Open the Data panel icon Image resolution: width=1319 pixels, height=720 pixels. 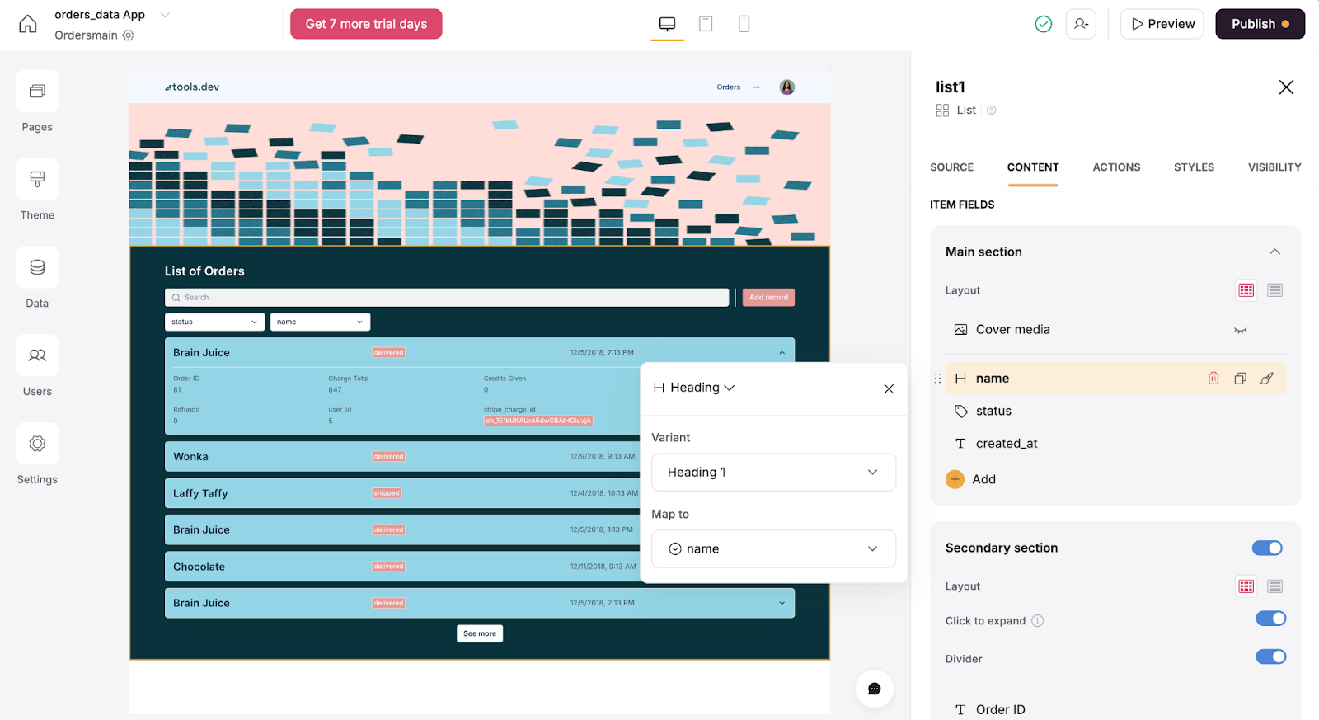(x=37, y=268)
